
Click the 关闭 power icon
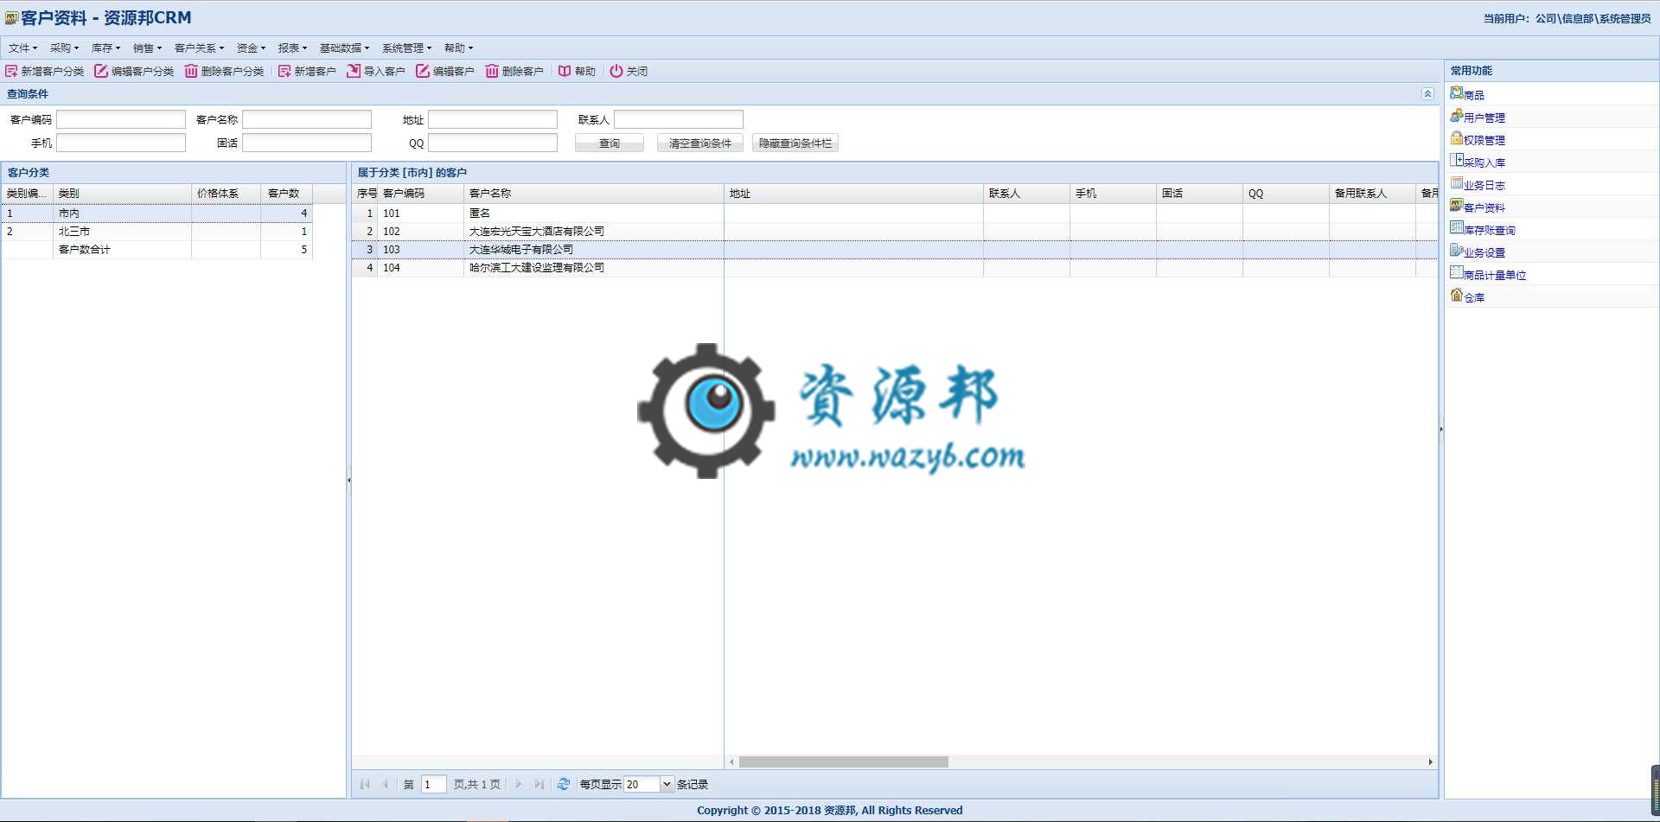click(616, 71)
